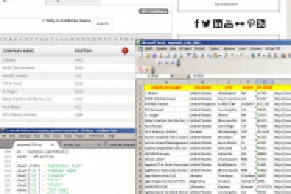This screenshot has width=291, height=194.
Task: Open the Pinterest social icon link
Action: [x=251, y=23]
